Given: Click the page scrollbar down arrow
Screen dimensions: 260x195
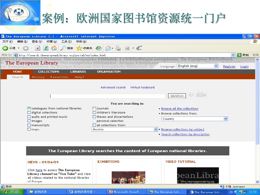Looking at the screenshot, I should coord(257,182).
